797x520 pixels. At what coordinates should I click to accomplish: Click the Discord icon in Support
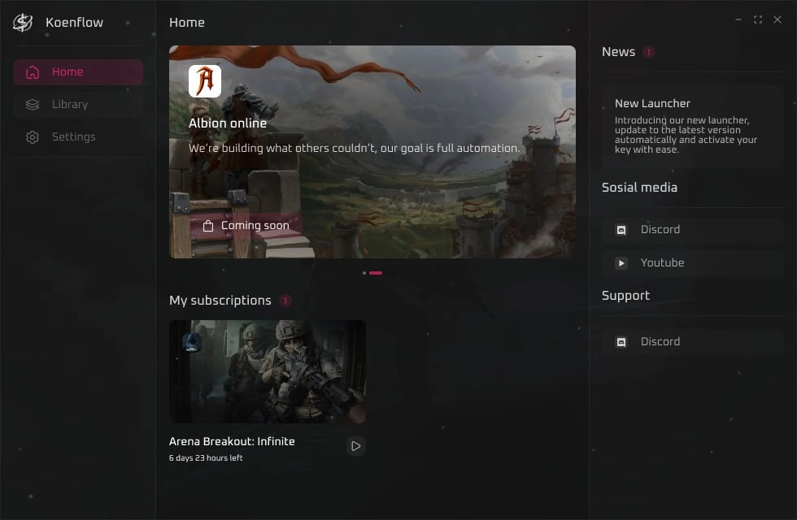621,342
